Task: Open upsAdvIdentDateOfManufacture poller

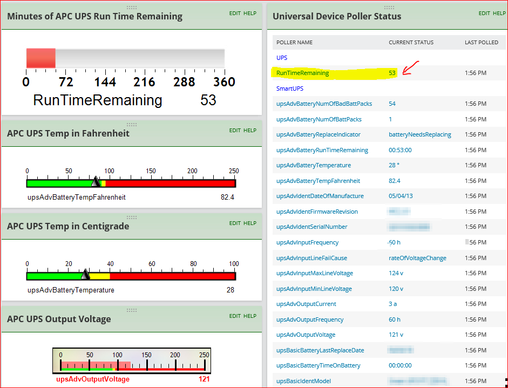Action: click(320, 196)
